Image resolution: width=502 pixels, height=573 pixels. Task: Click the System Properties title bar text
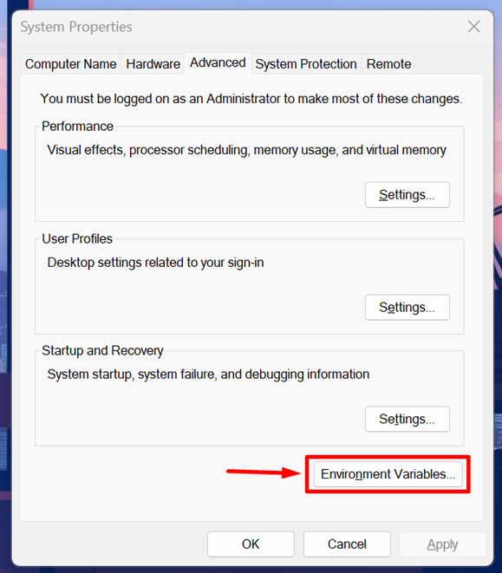pos(76,27)
